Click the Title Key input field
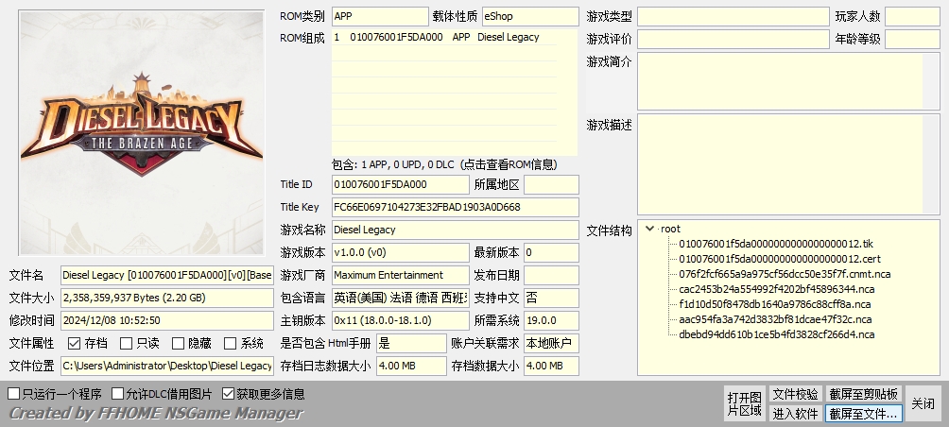949x427 pixels. coord(454,207)
